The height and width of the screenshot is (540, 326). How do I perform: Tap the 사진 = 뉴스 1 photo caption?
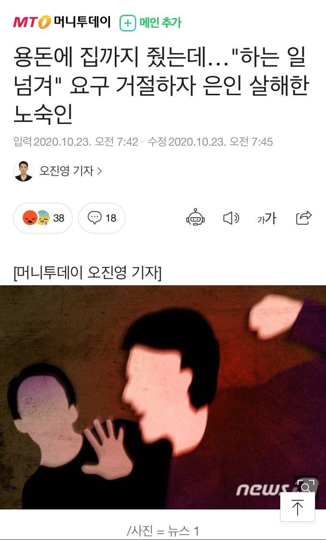click(x=163, y=531)
